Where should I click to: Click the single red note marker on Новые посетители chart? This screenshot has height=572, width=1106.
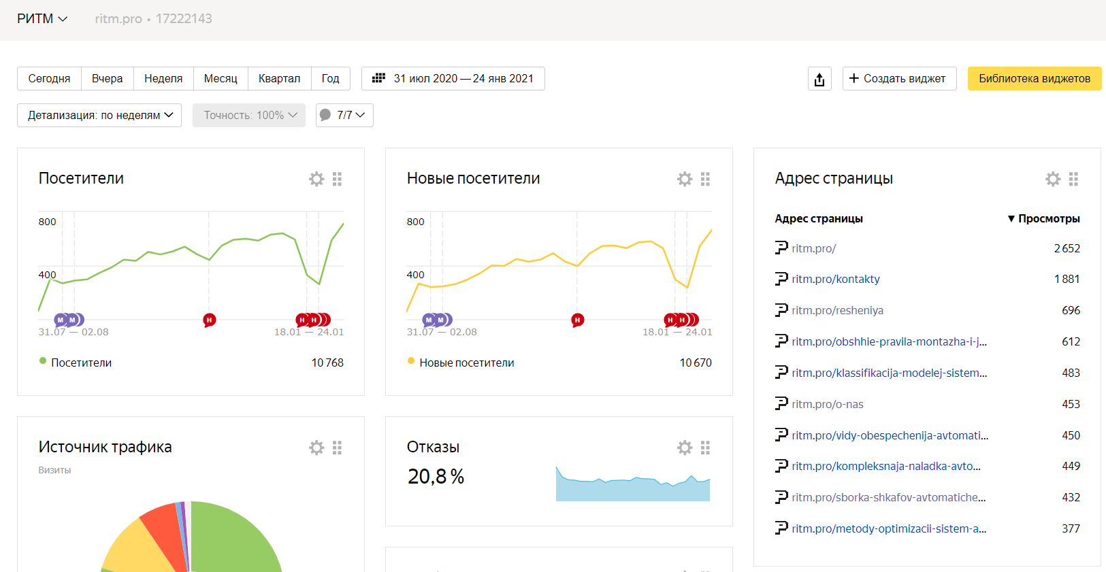point(577,320)
